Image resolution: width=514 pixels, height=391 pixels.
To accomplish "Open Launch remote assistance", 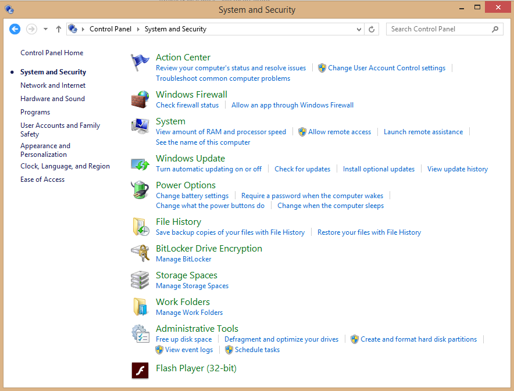I will point(423,132).
